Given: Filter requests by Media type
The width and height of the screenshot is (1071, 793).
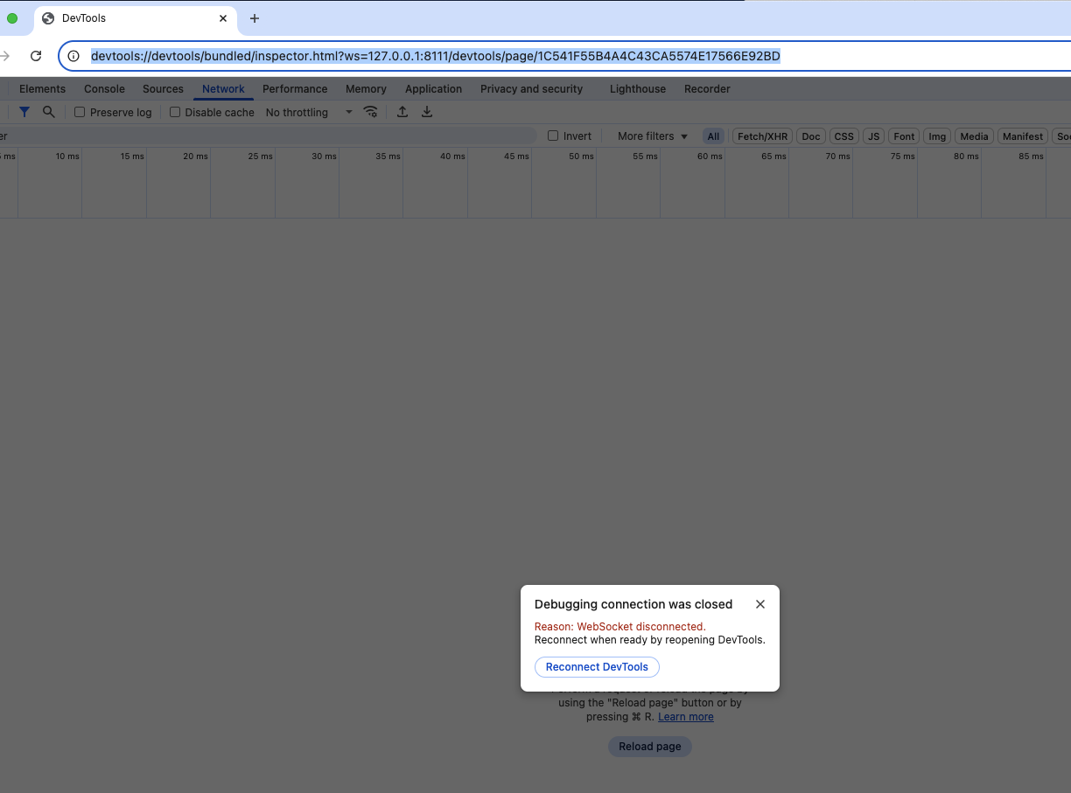Looking at the screenshot, I should [974, 136].
